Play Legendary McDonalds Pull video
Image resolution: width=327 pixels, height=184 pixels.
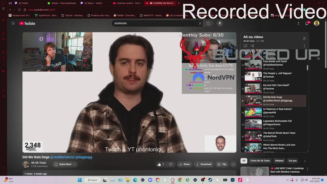273,124
